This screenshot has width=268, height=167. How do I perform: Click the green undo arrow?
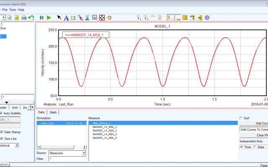(x=31, y=18)
